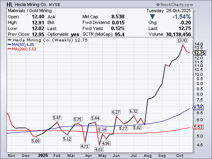Click the 4.71 April low label
Image resolution: width=212 pixels, height=159 pixels.
[85, 146]
